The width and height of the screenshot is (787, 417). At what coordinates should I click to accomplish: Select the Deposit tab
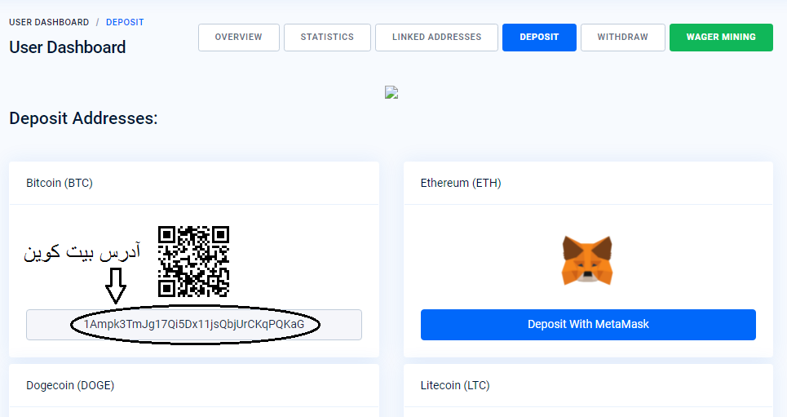539,38
